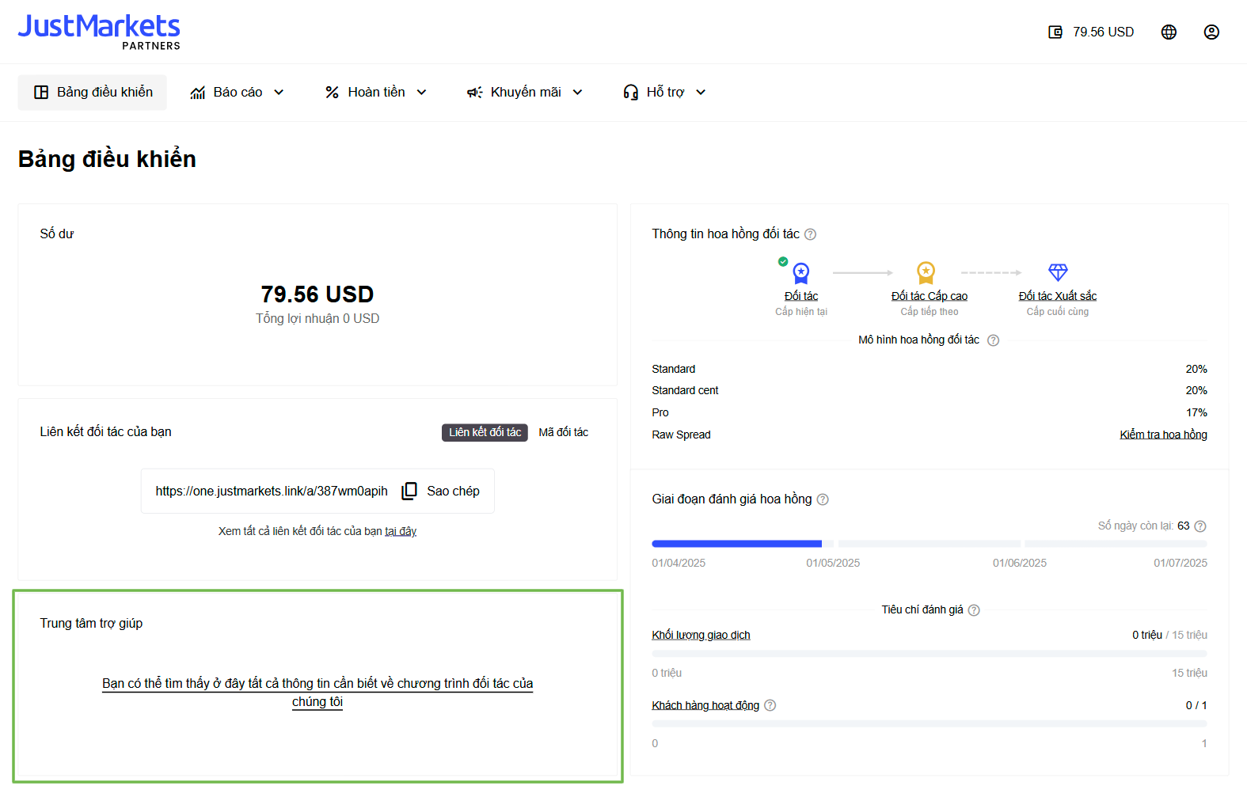Select the Liên kết đối tác toggle tab
1247x801 pixels.
[x=485, y=432]
